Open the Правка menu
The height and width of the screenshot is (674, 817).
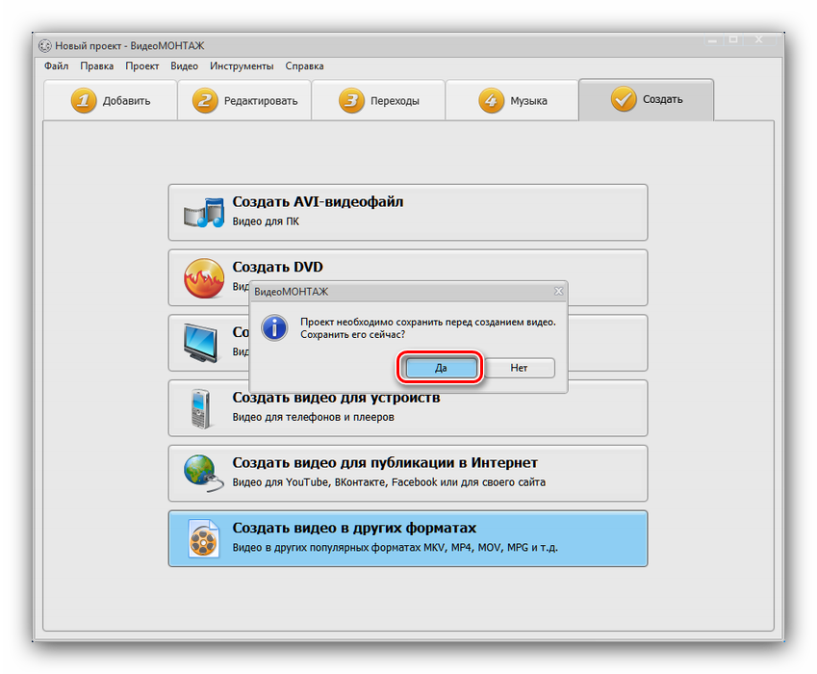tap(96, 66)
